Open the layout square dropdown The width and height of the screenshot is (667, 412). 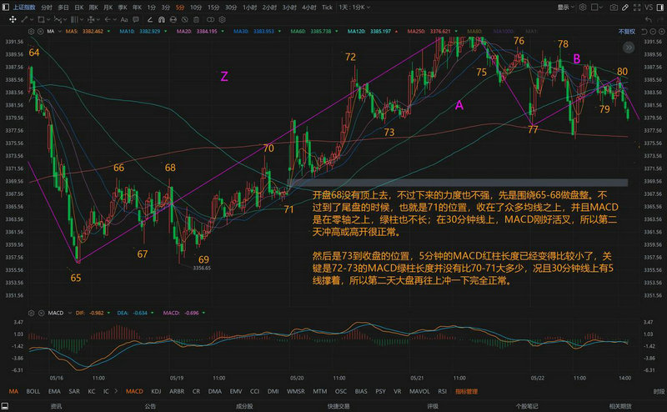click(x=597, y=8)
